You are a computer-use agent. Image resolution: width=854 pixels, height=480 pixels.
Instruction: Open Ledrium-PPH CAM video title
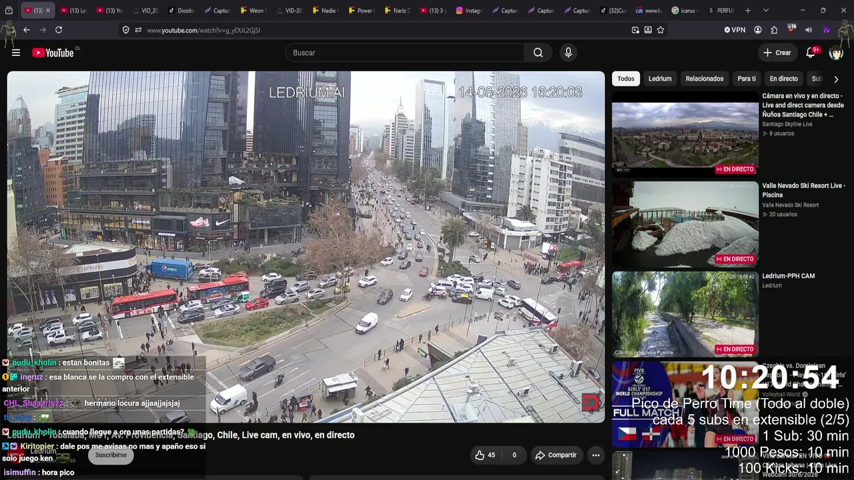789,276
